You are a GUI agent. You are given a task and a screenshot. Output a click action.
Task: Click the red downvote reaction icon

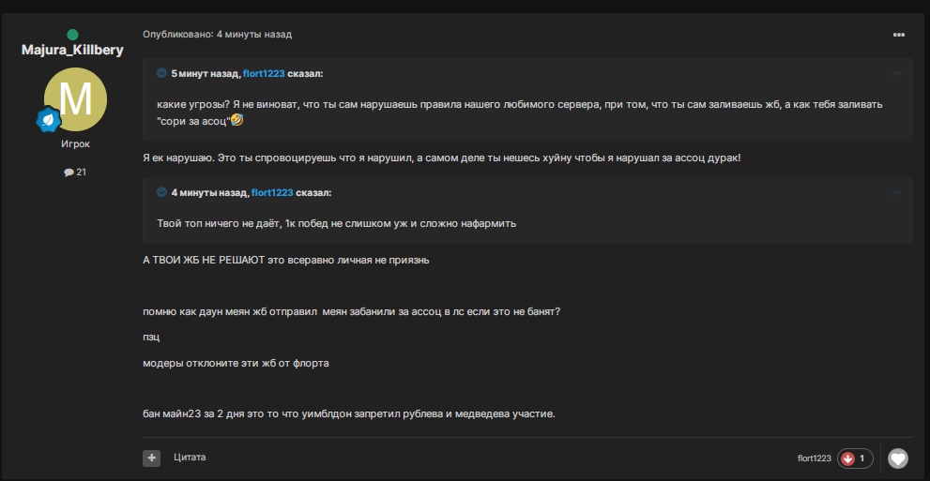coord(848,458)
